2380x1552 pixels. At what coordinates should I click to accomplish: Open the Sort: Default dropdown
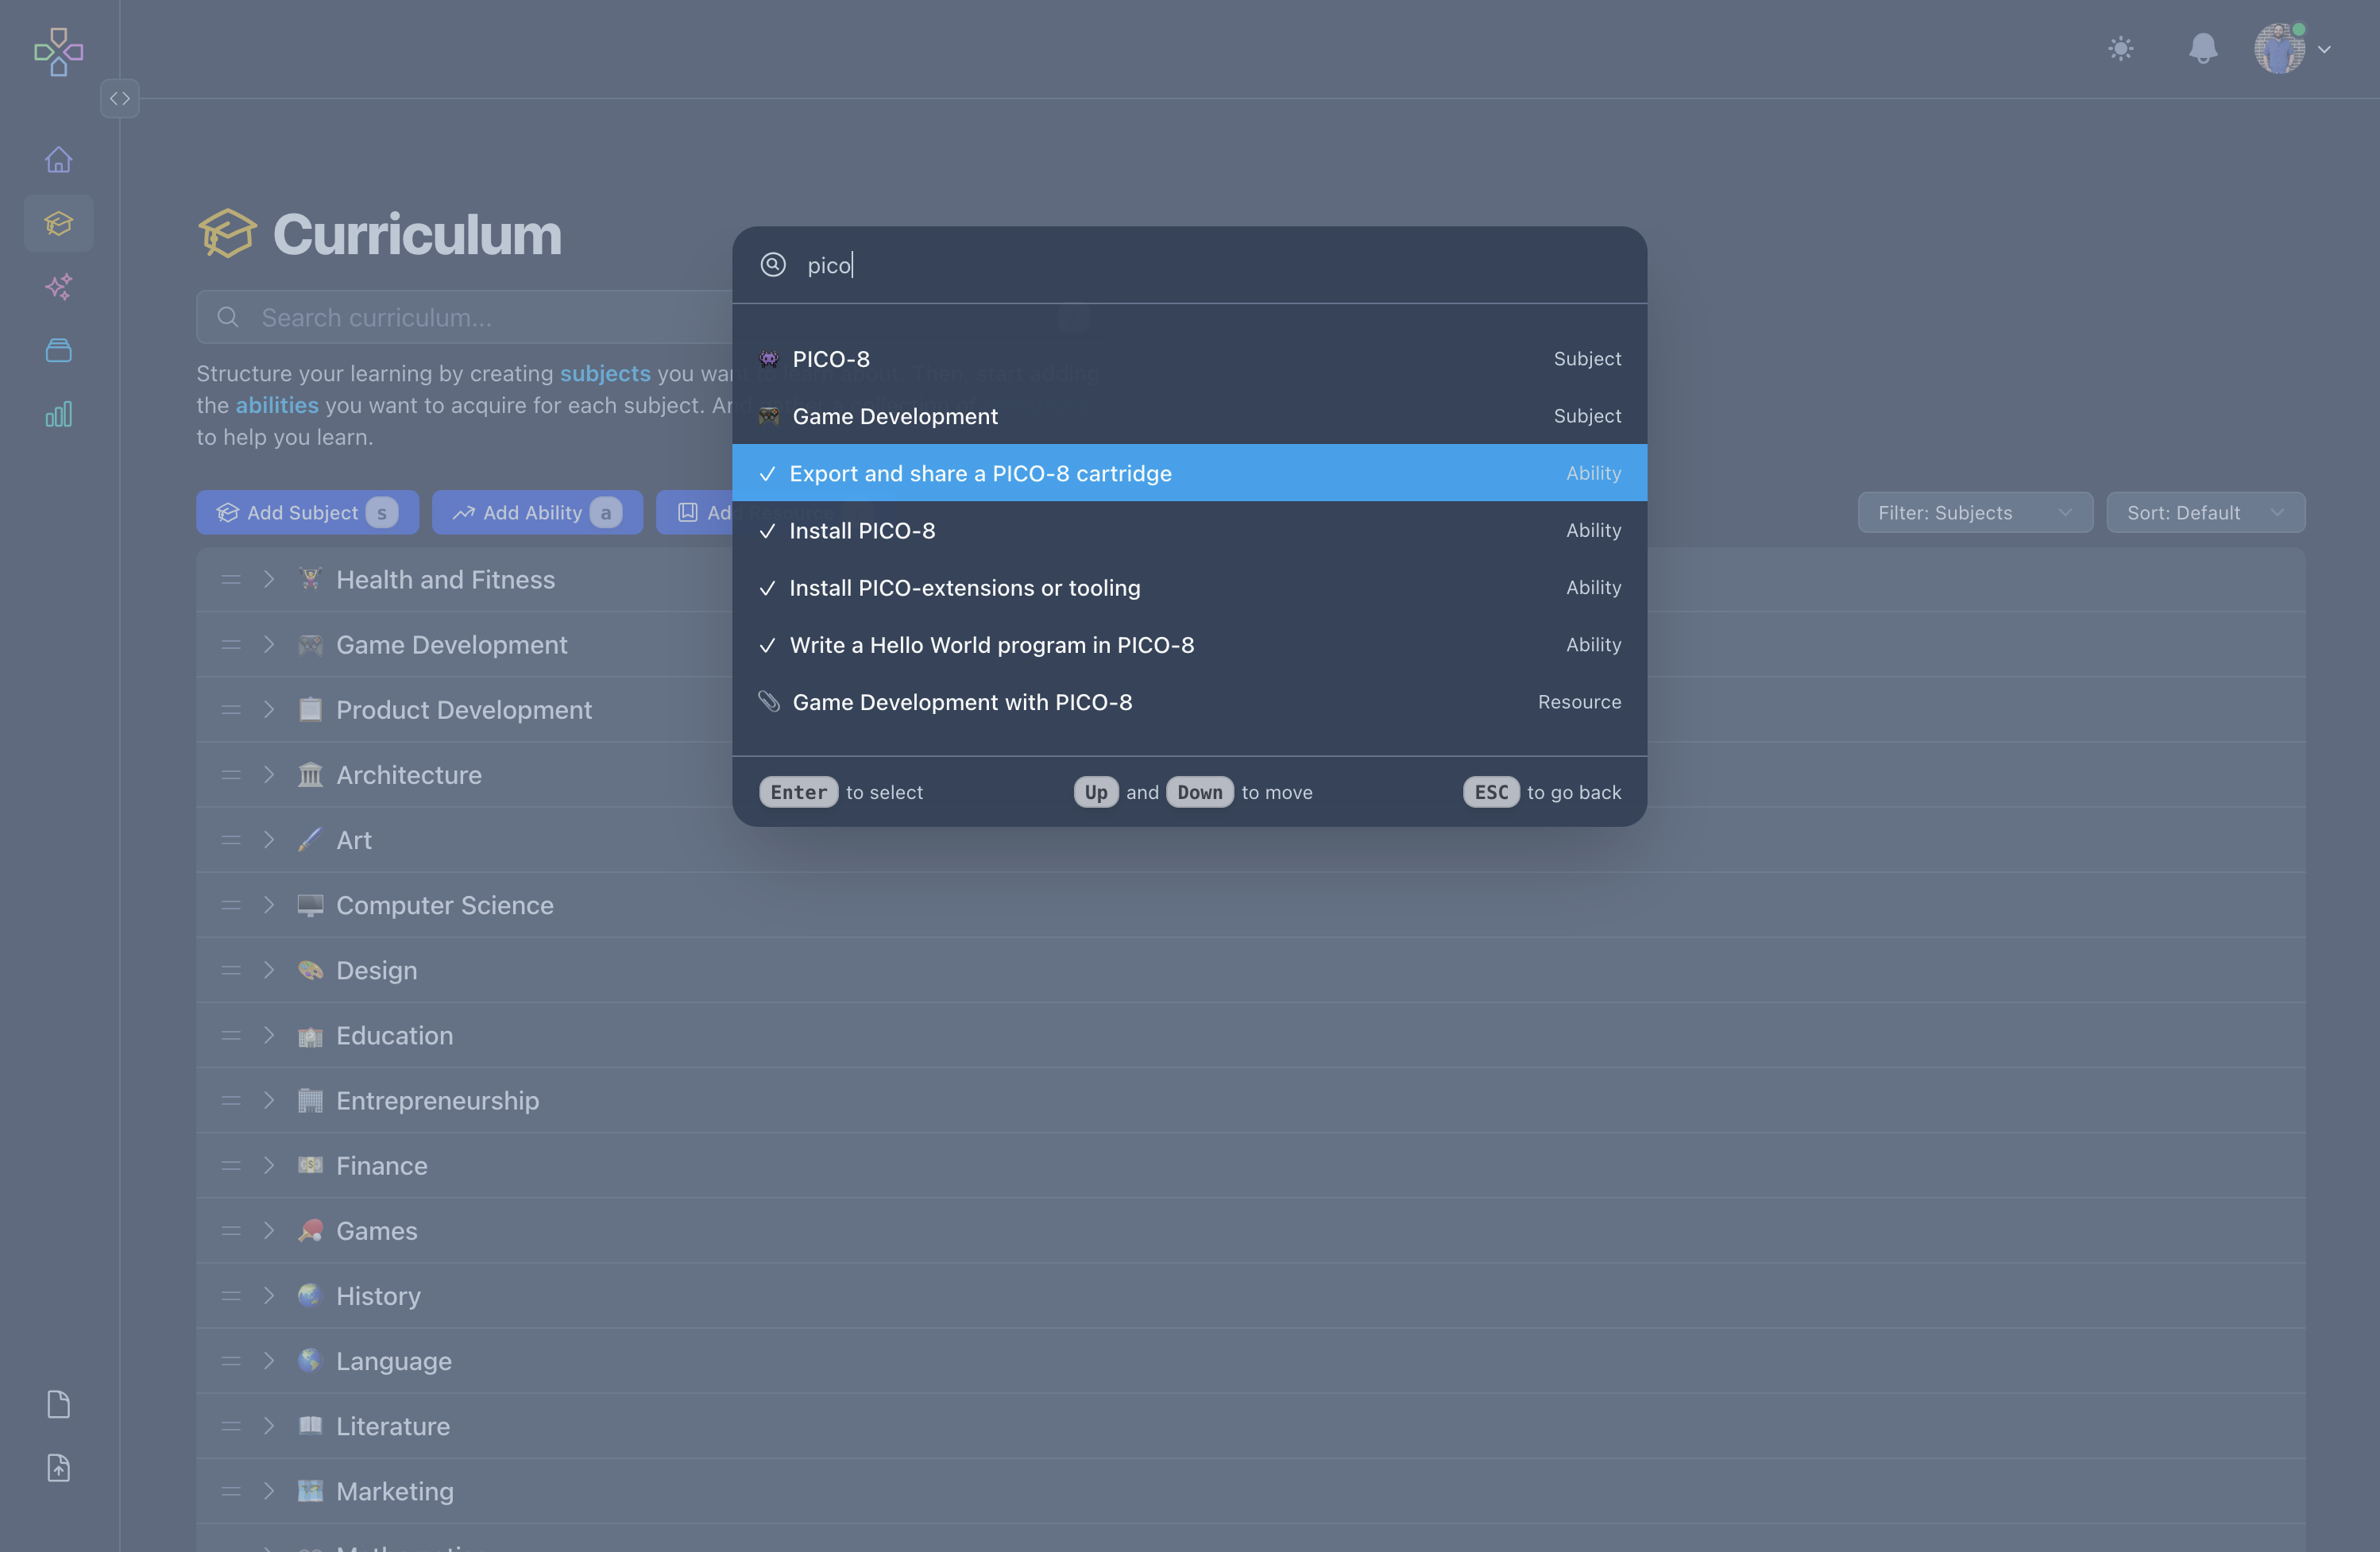(2206, 512)
